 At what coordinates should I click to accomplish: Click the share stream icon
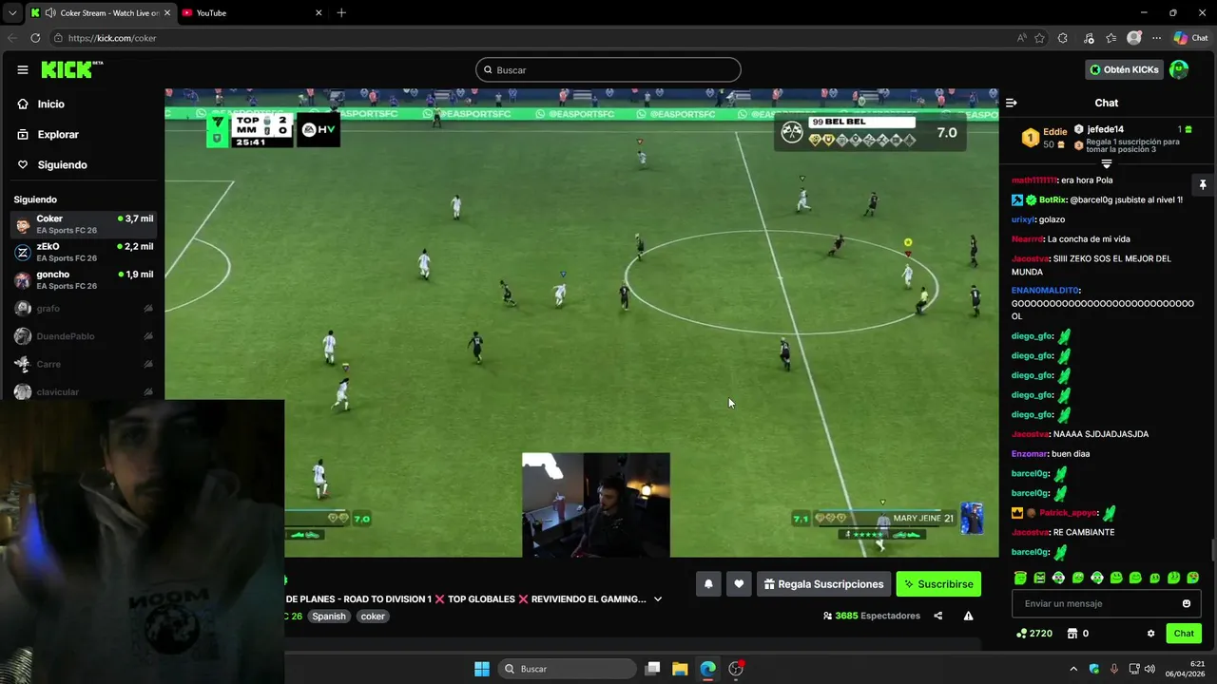[x=938, y=616]
